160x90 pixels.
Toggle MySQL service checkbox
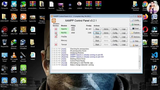coord(56,33)
